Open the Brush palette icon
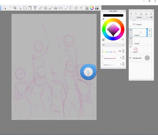 (86, 8)
